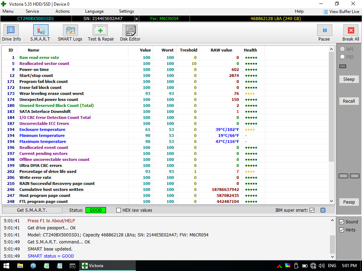Image resolution: width=362 pixels, height=271 pixels.
Task: Toggle the Hints checkbox
Action: click(342, 230)
